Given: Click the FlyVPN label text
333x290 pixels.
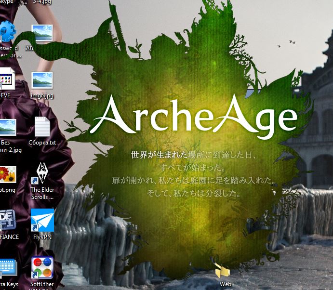Looking at the screenshot, I should pos(42,237).
